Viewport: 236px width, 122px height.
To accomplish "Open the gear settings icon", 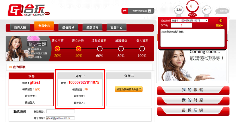I will [x=221, y=20].
